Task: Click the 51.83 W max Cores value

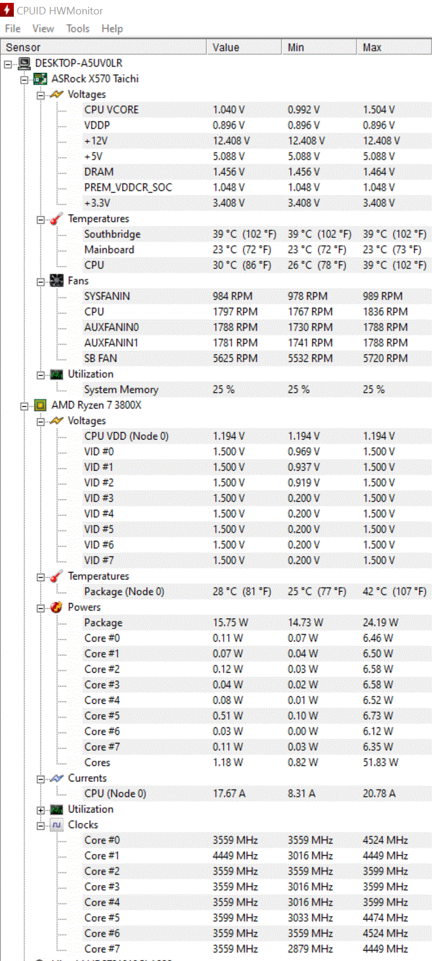Action: pyautogui.click(x=381, y=762)
